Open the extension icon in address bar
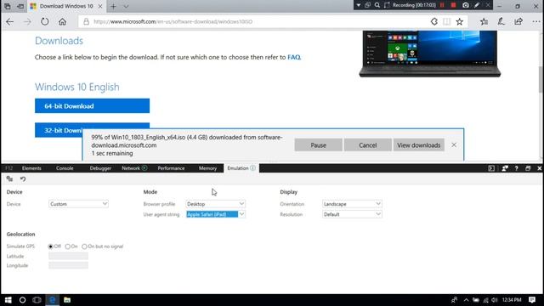The width and height of the screenshot is (544, 306). [x=434, y=21]
